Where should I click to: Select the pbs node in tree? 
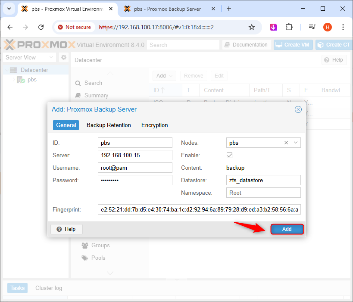32,80
